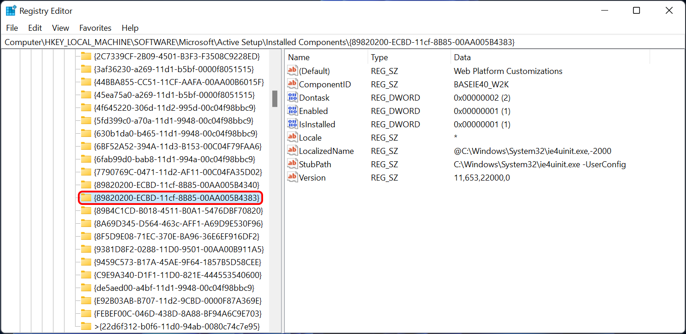
Task: Select the IsInstalled value name
Action: coord(317,125)
